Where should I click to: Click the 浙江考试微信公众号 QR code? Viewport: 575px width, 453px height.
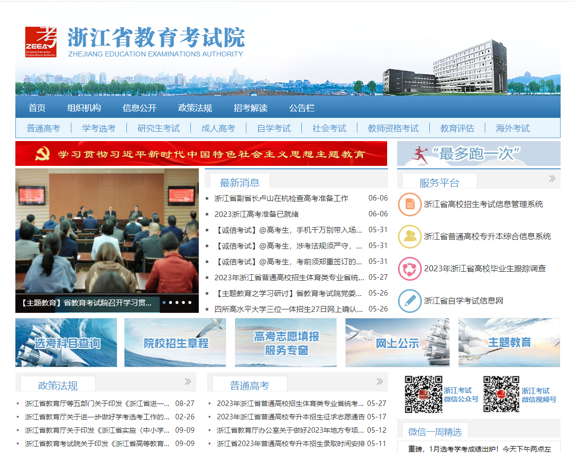[423, 395]
